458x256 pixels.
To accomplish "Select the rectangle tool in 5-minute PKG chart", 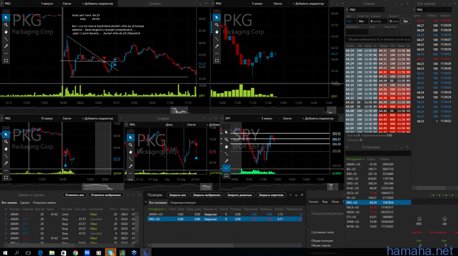I will coord(217,61).
